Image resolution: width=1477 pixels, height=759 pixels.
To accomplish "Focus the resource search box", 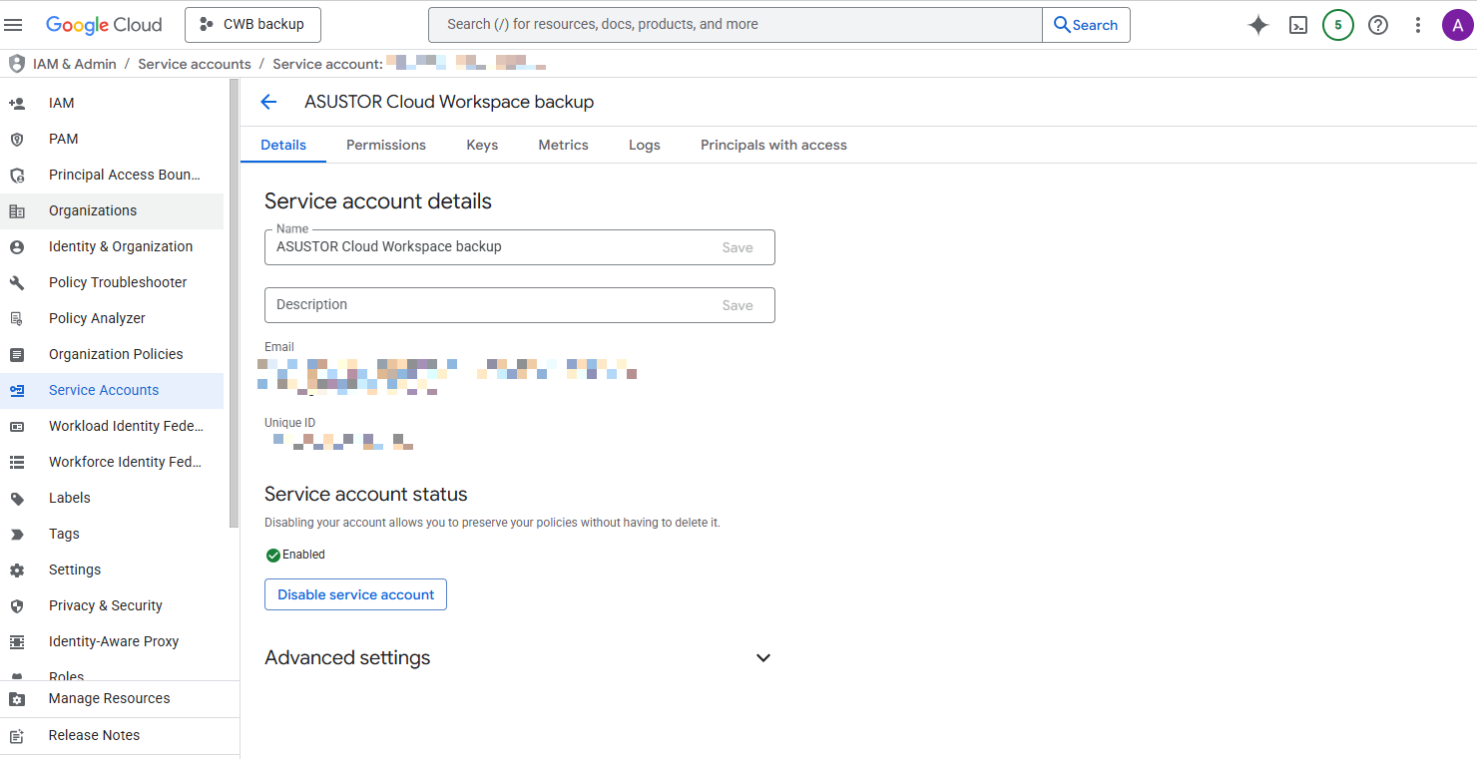I will pos(735,25).
